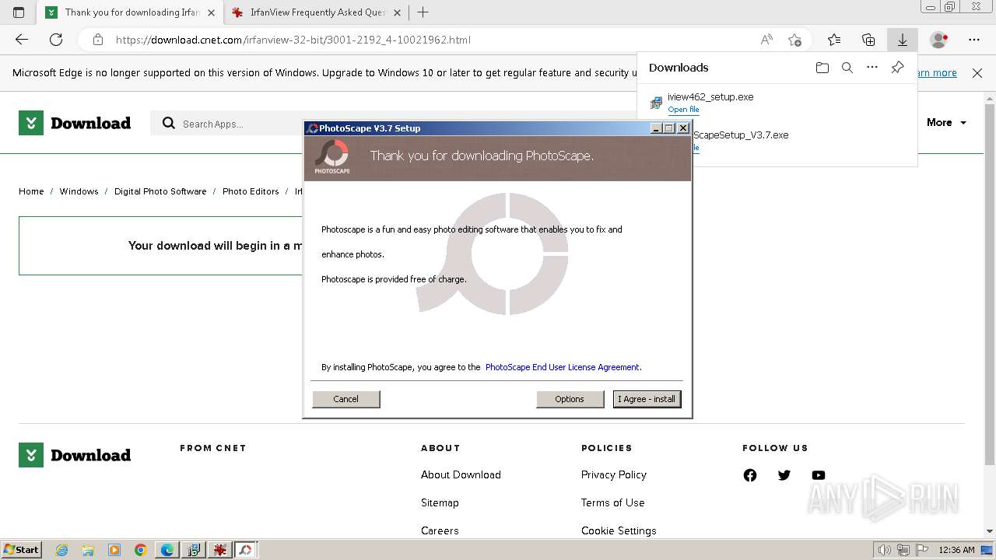Visit the CNET YouTube page icon

click(x=819, y=475)
